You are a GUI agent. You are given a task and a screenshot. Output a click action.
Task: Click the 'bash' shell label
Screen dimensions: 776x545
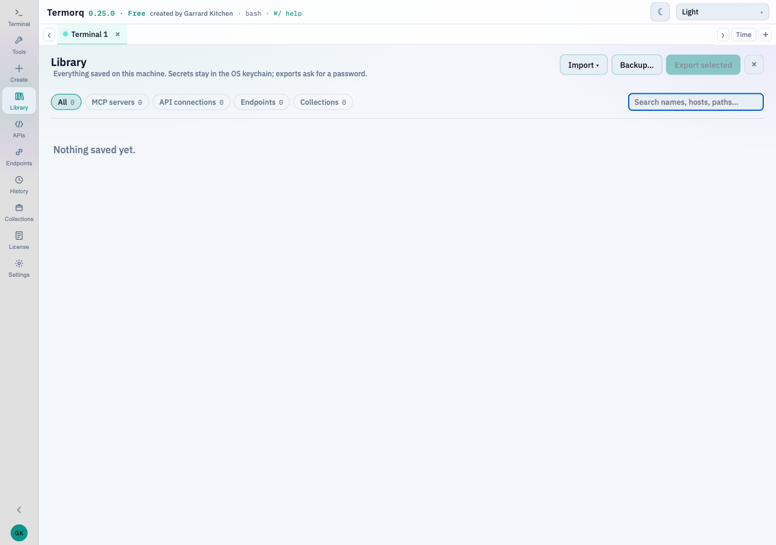pos(253,13)
